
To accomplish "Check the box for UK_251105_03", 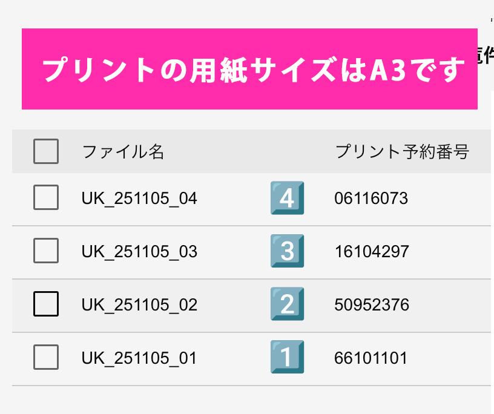I will click(46, 251).
